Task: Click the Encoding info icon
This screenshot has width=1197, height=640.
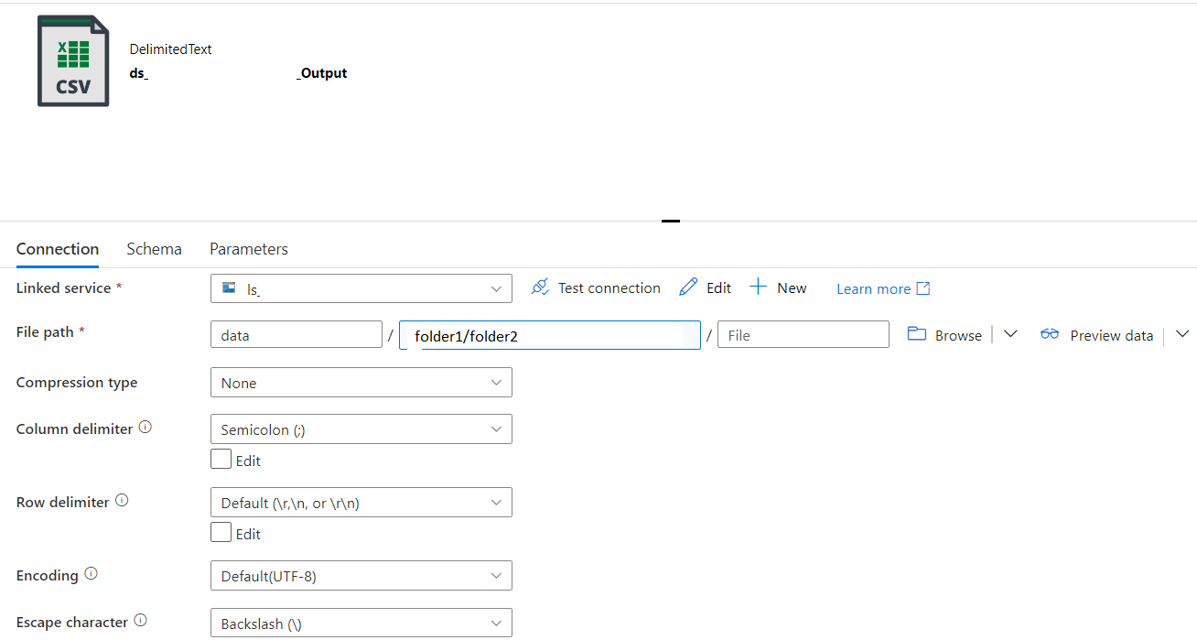Action: (91, 574)
